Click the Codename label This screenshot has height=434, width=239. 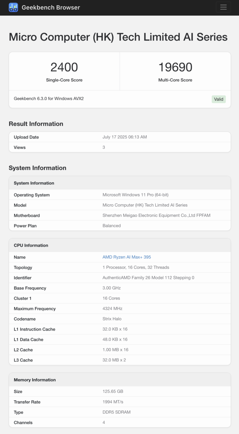[25, 319]
